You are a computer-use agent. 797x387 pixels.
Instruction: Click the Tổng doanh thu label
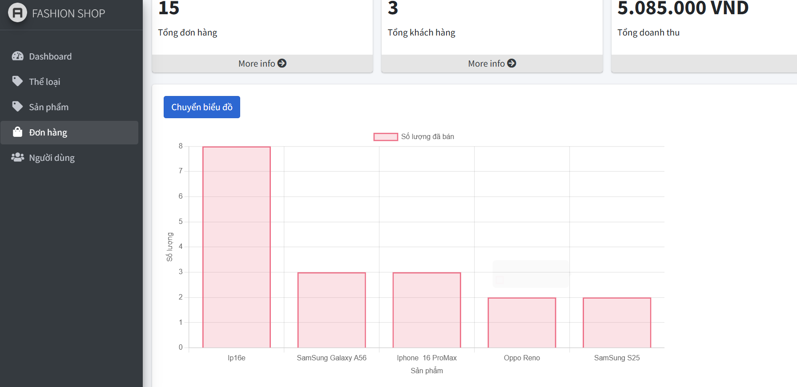point(648,32)
